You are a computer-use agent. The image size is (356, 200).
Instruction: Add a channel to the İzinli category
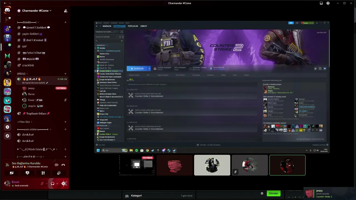[65, 22]
